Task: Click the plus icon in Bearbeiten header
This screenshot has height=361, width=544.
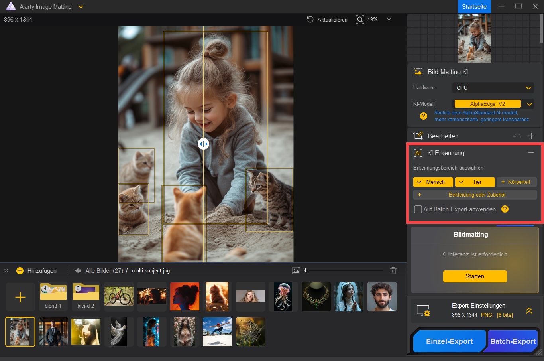Action: (x=531, y=136)
